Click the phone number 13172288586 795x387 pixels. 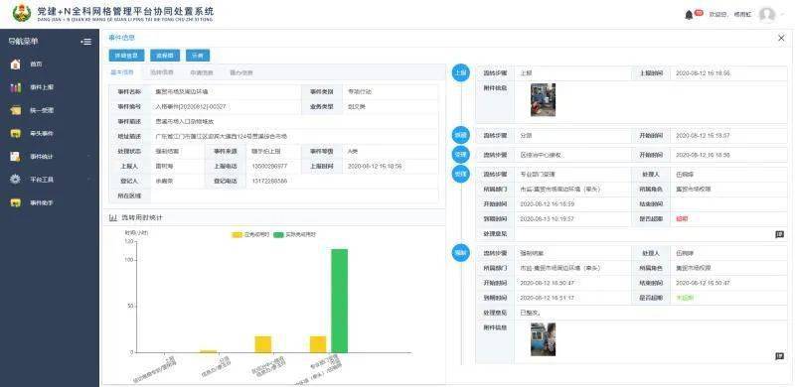(269, 181)
